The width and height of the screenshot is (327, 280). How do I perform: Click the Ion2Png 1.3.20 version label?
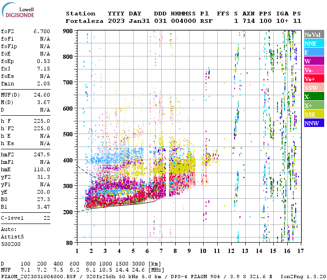tap(303, 276)
